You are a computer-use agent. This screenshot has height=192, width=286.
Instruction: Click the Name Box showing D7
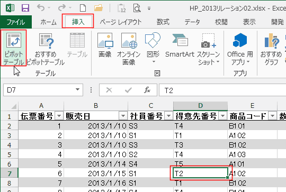39,90
